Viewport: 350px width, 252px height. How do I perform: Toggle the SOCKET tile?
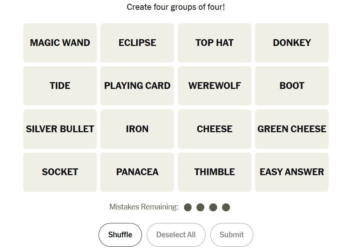[60, 172]
